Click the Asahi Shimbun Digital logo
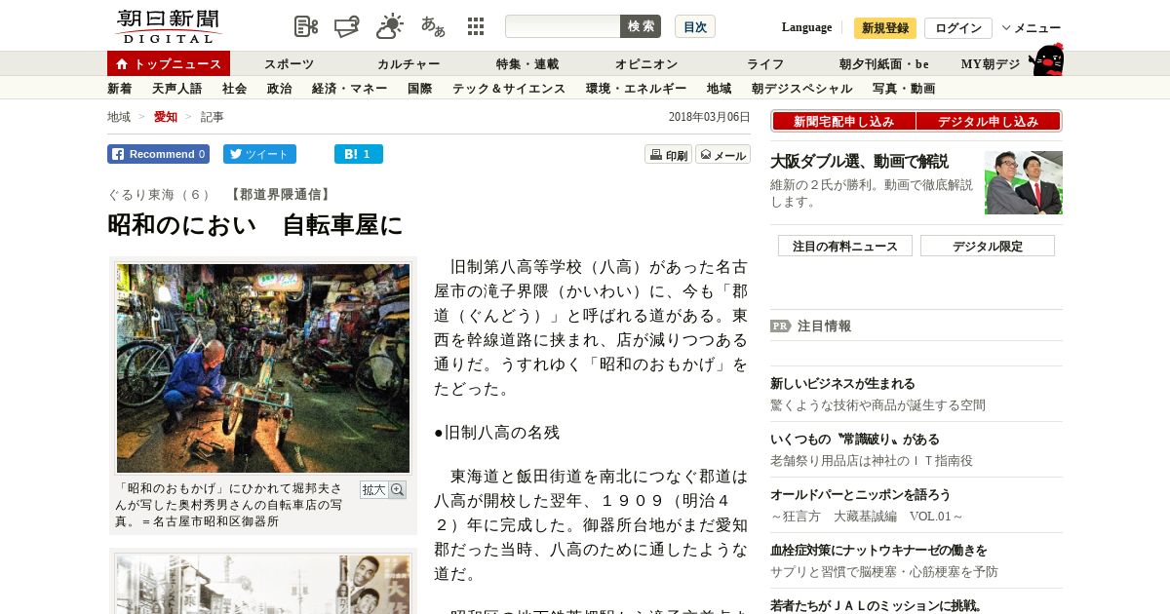The image size is (1170, 614). [x=168, y=26]
